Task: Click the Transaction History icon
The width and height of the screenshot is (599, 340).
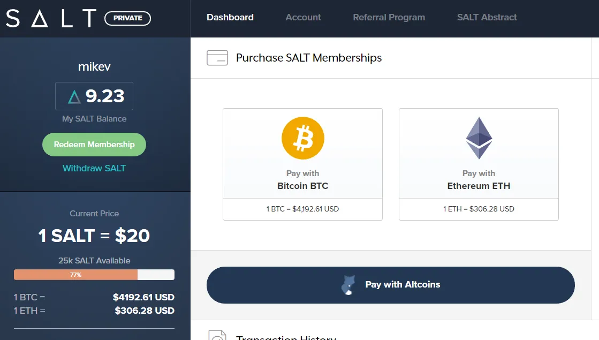Action: (217, 335)
